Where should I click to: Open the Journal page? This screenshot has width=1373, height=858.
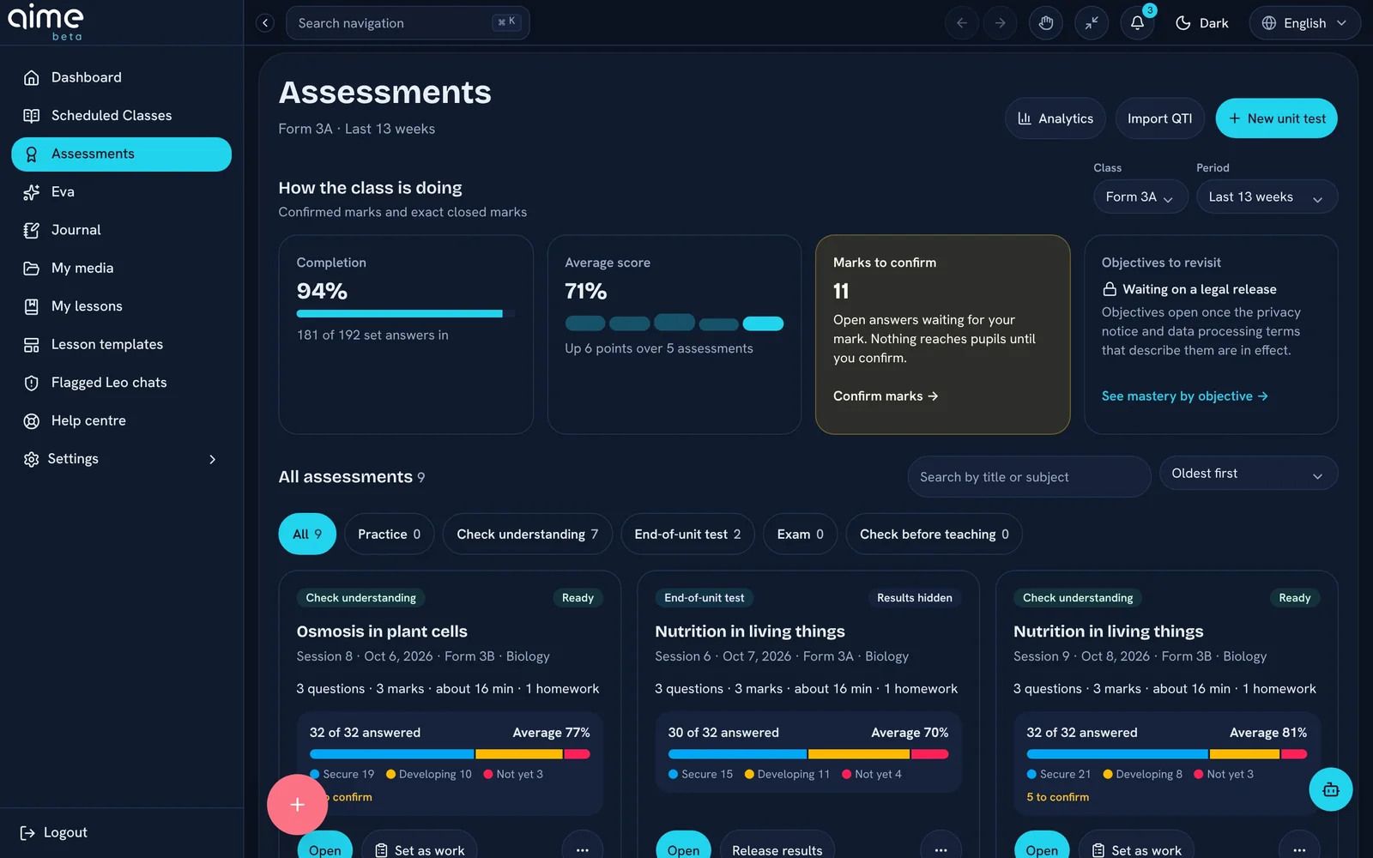[121, 230]
